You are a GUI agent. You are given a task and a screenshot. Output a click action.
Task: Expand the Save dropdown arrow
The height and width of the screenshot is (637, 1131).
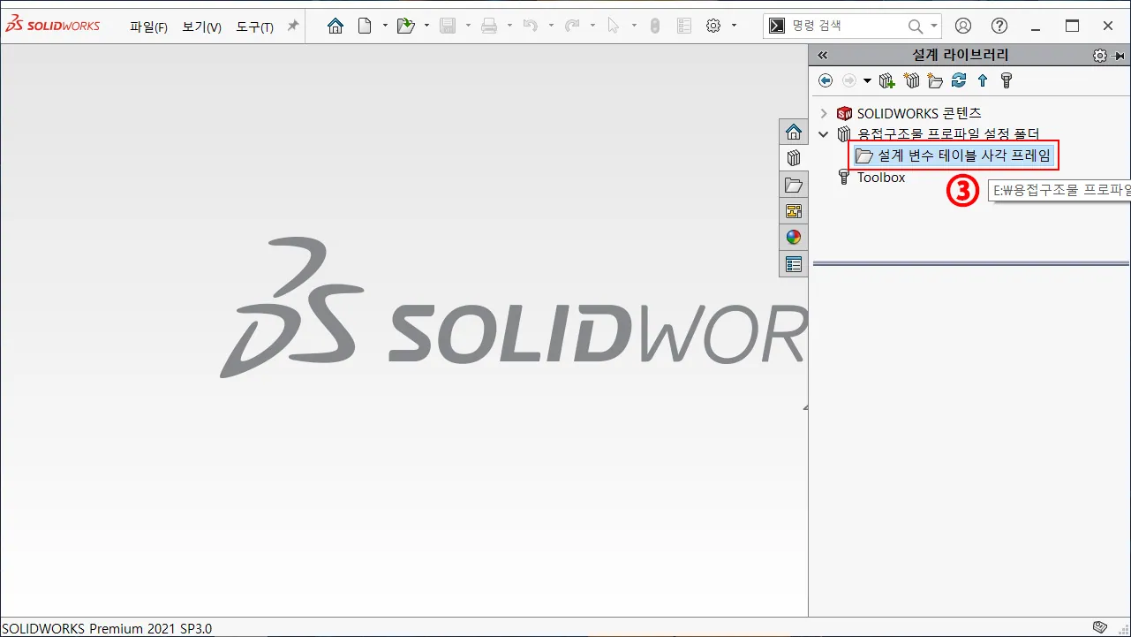pyautogui.click(x=468, y=26)
